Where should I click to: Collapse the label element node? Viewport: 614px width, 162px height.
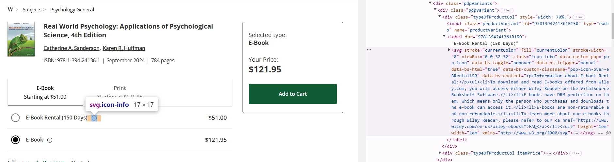pos(444,36)
